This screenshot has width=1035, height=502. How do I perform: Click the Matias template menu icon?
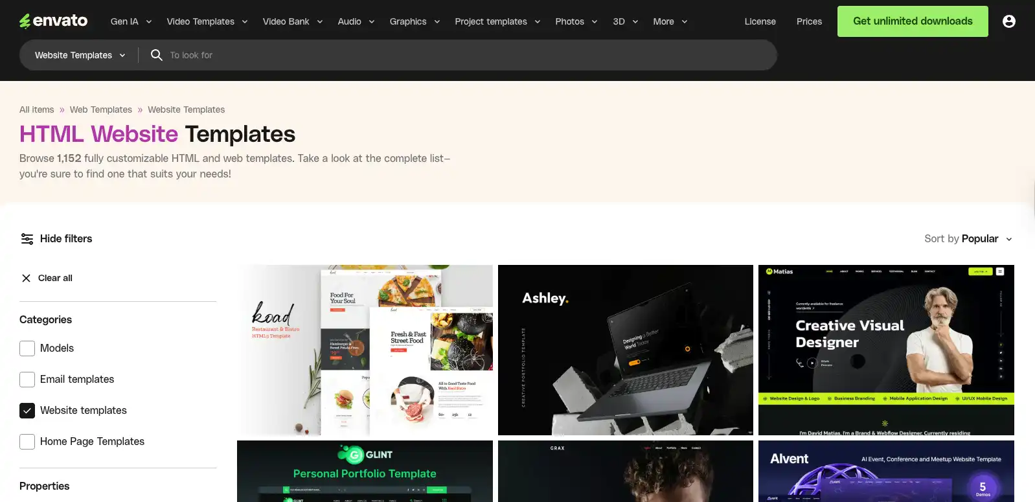coord(999,271)
